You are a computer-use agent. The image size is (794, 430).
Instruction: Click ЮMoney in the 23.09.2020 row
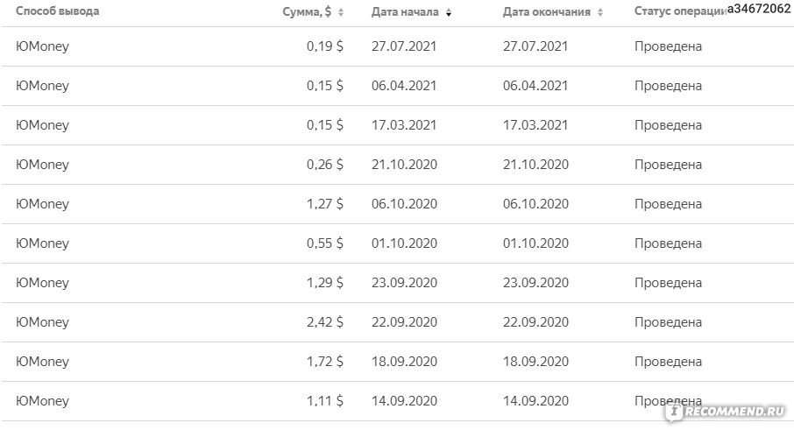[x=42, y=283]
